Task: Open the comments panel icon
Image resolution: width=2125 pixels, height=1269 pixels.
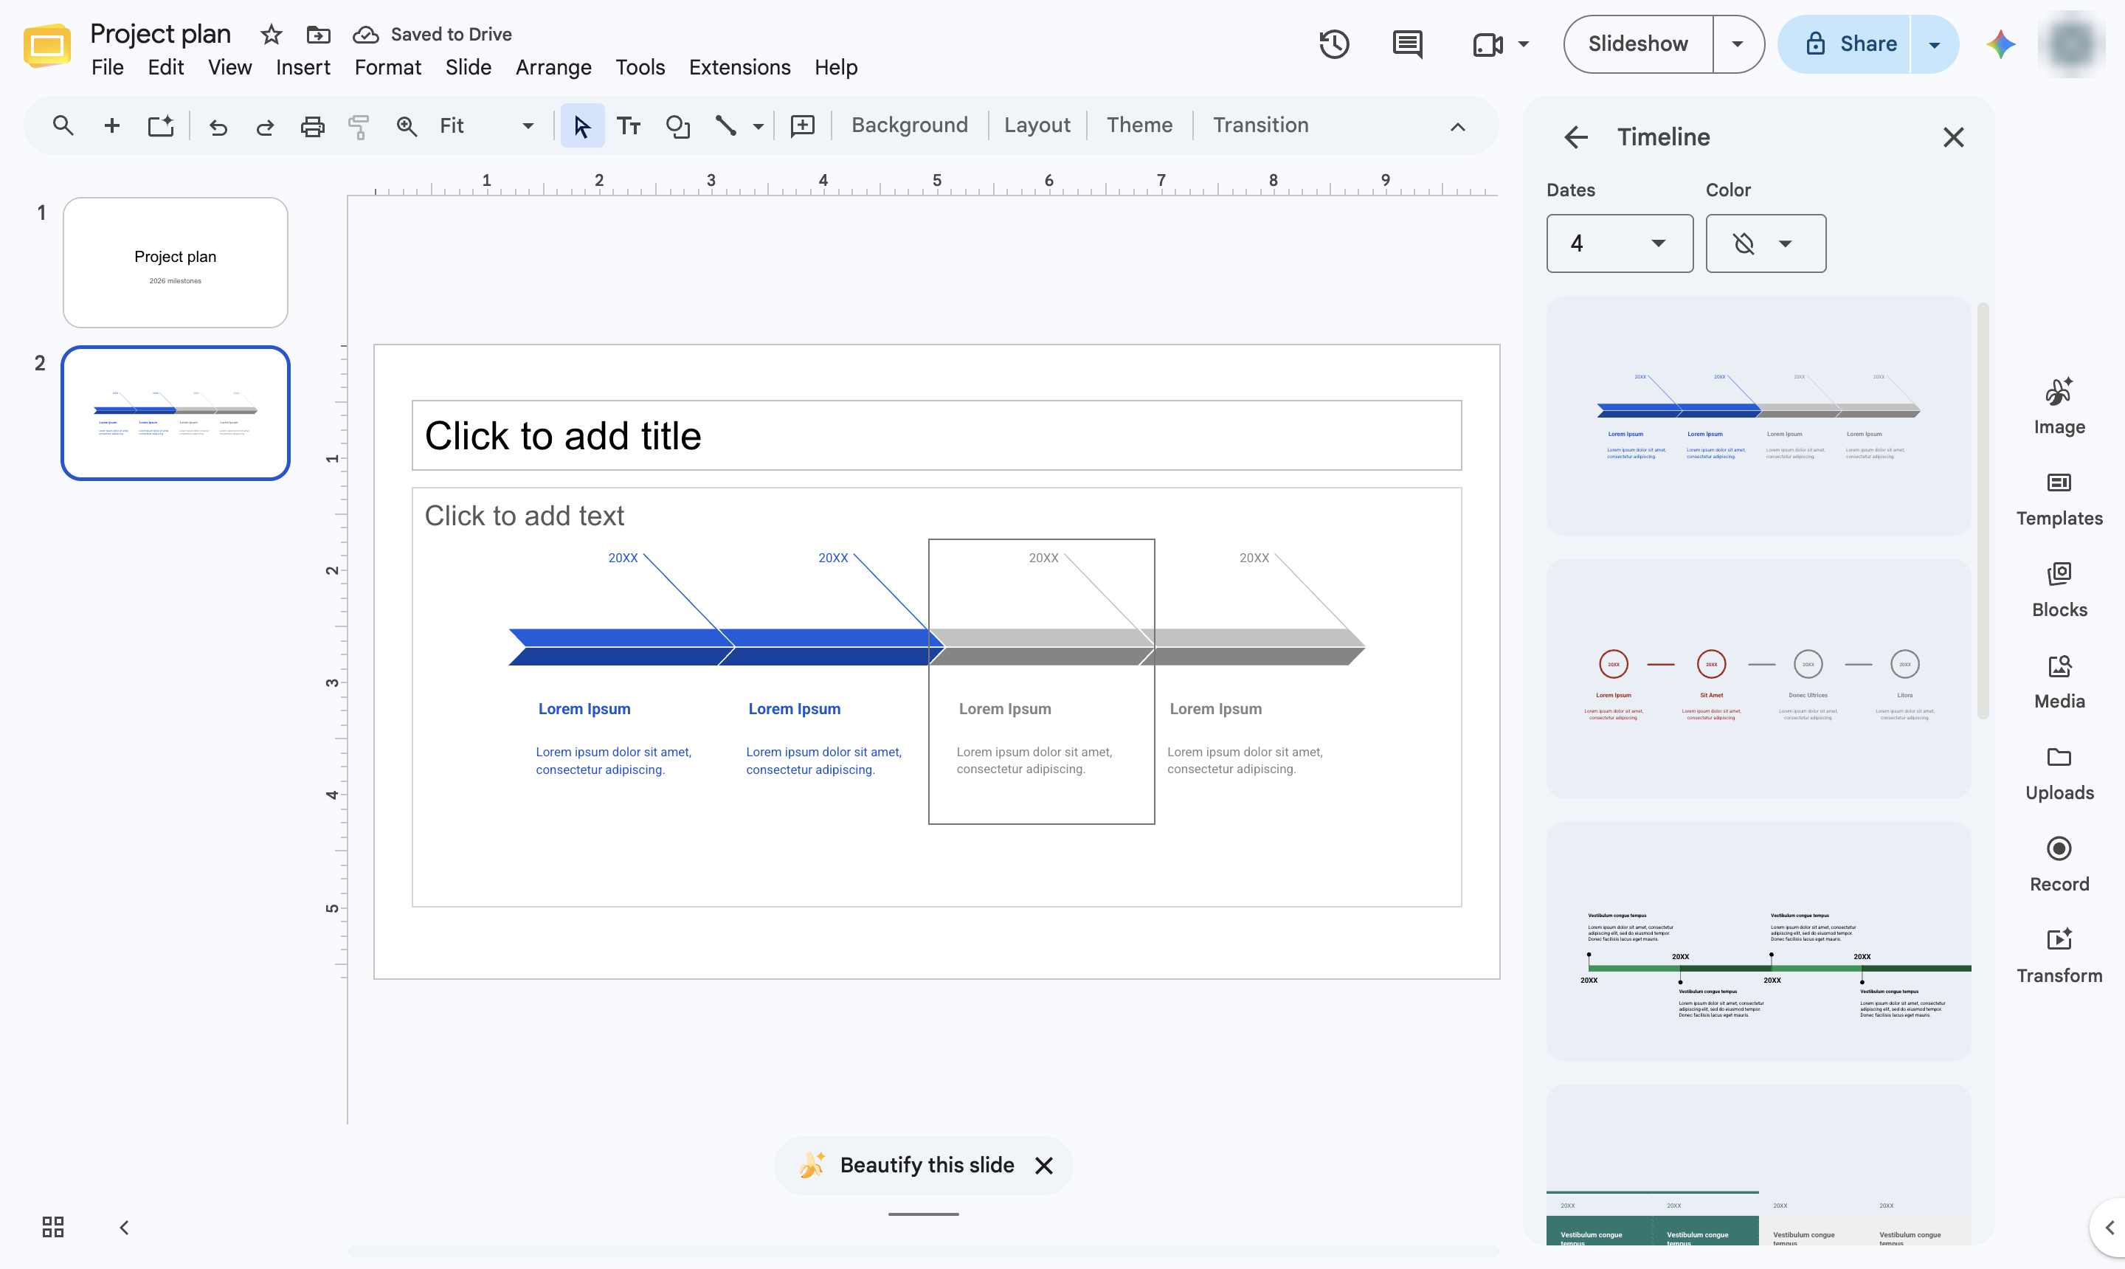Action: [x=1406, y=44]
